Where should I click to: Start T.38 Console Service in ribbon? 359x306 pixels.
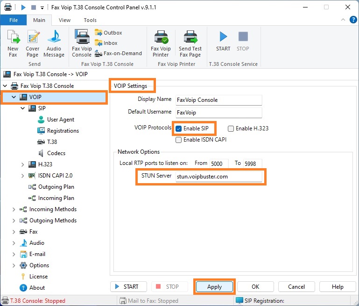pos(223,41)
